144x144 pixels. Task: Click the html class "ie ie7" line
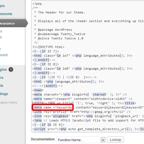tap(82, 56)
